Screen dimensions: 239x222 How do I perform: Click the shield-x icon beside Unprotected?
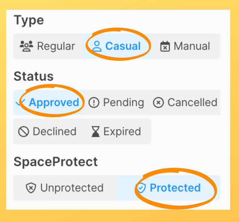pyautogui.click(x=31, y=188)
